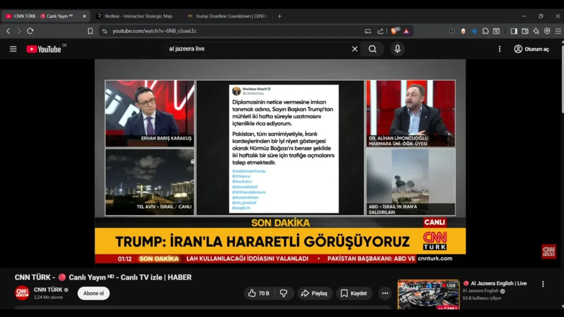Go back with the browser back arrow
Viewport: 564px width, 317px height.
(x=8, y=31)
